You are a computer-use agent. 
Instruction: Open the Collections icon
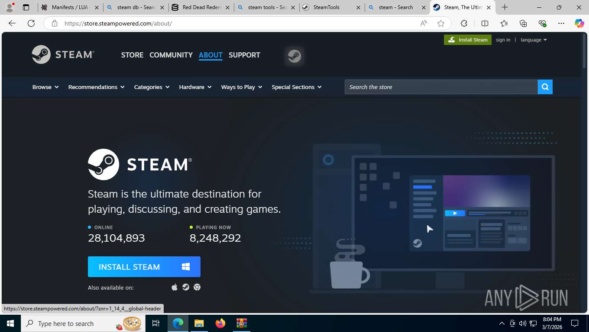523,23
